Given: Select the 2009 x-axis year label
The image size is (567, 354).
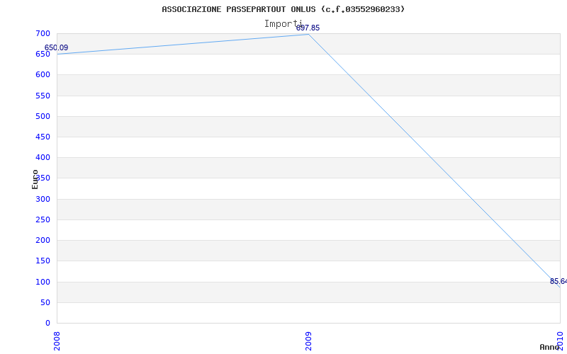Looking at the screenshot, I should [x=308, y=341].
